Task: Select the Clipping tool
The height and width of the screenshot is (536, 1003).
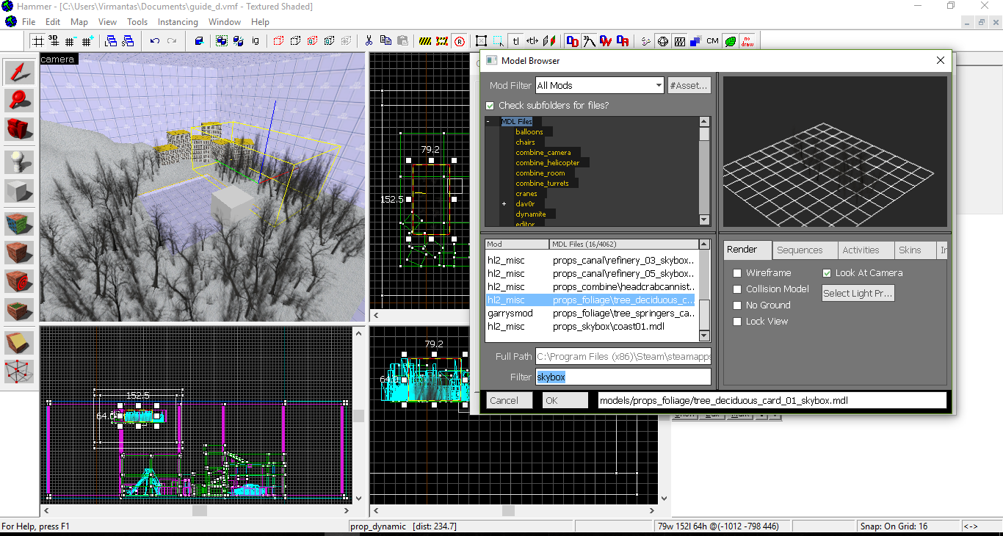Action: click(19, 342)
